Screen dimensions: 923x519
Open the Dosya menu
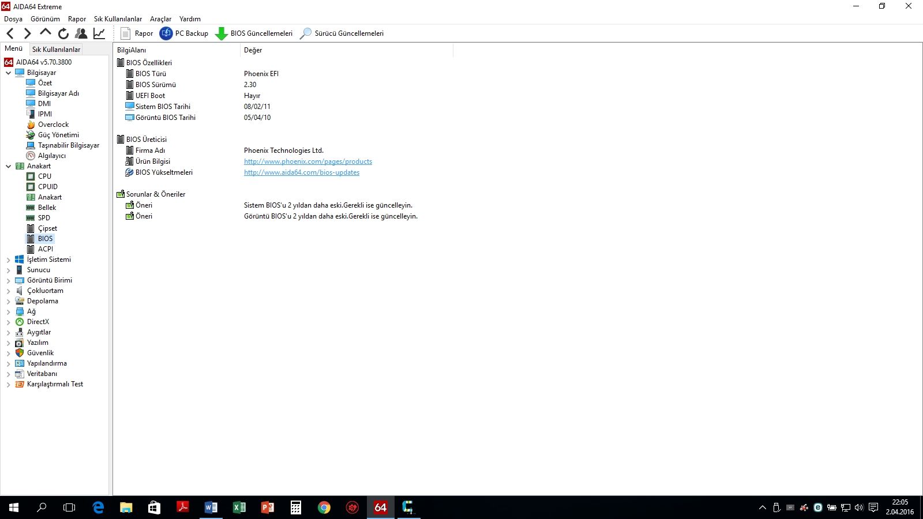click(x=13, y=19)
